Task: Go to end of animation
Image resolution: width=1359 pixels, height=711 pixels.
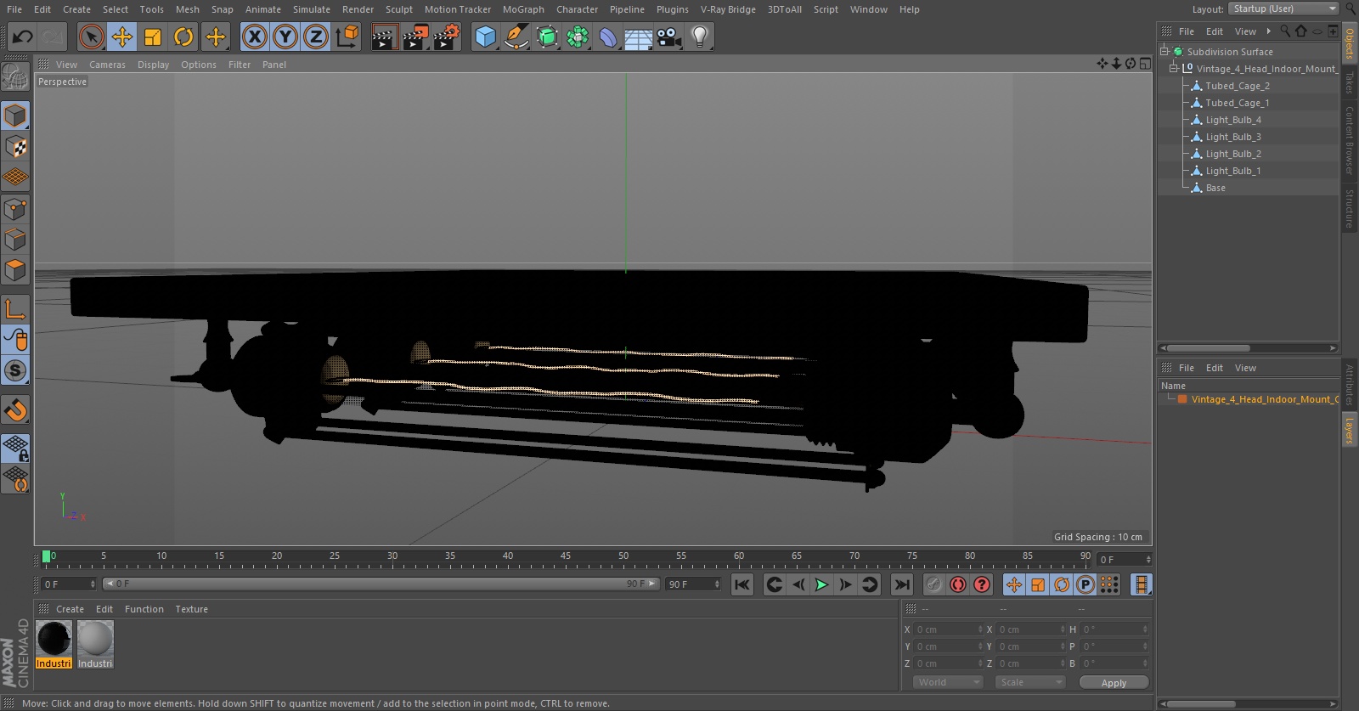Action: (x=902, y=584)
